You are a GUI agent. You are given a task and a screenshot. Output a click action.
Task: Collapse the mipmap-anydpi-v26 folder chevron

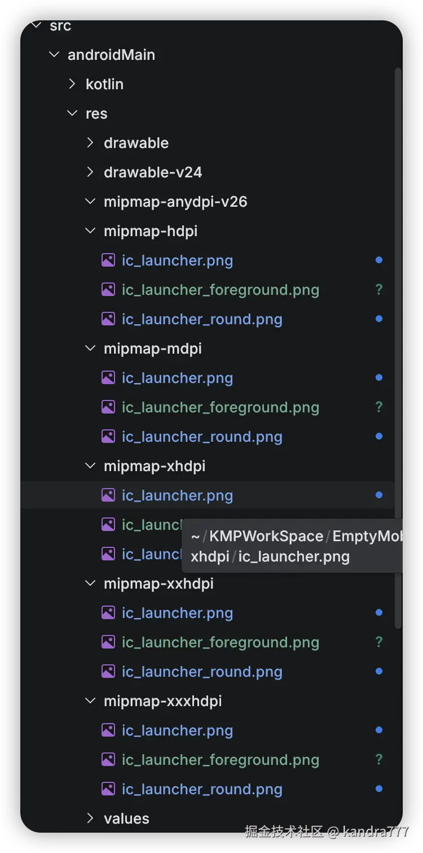pyautogui.click(x=90, y=202)
